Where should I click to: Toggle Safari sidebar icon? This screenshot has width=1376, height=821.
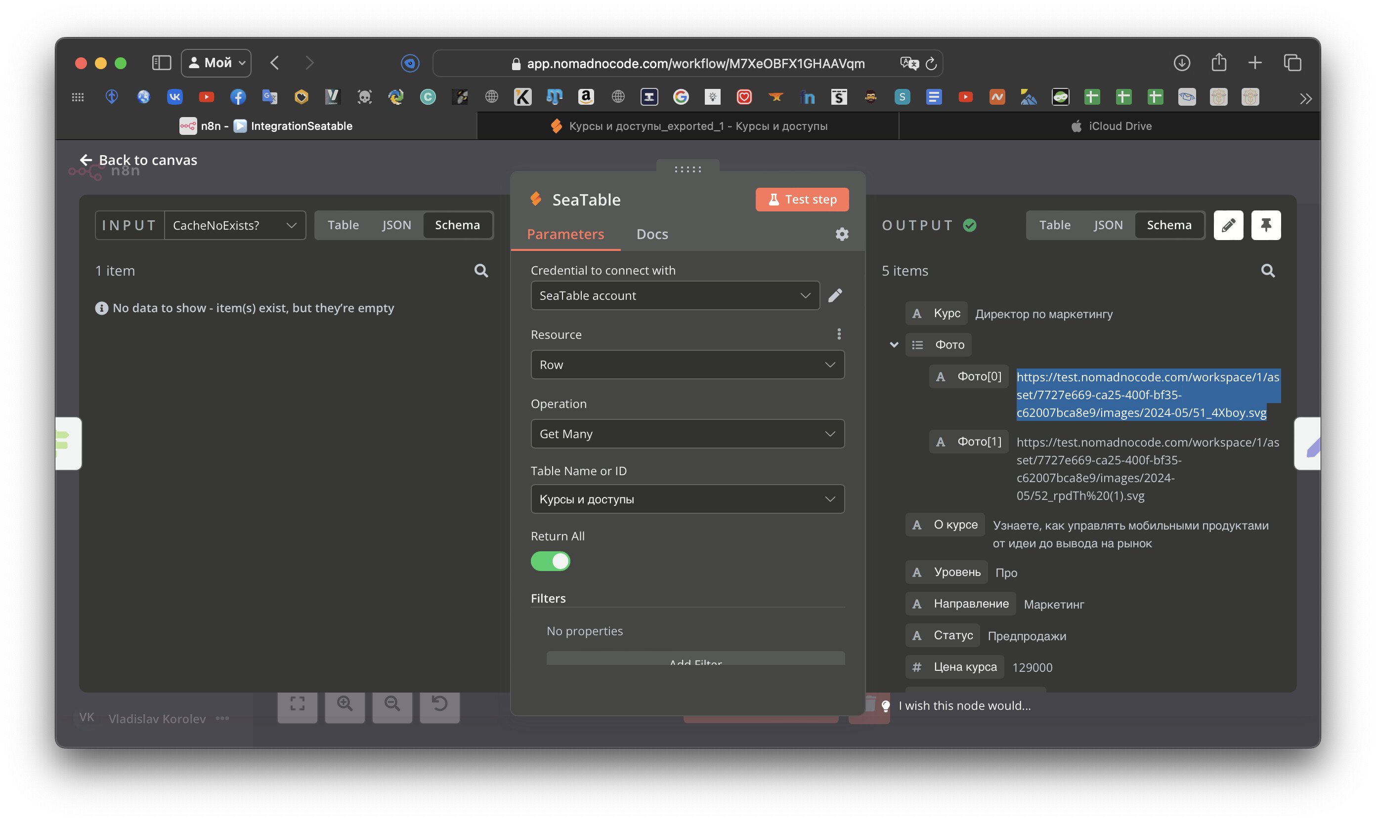pyautogui.click(x=161, y=63)
